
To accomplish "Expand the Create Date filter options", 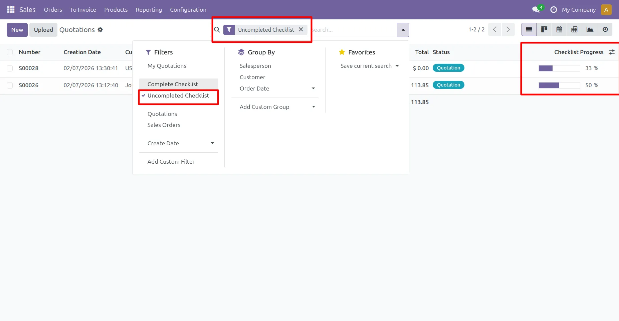I will 212,143.
